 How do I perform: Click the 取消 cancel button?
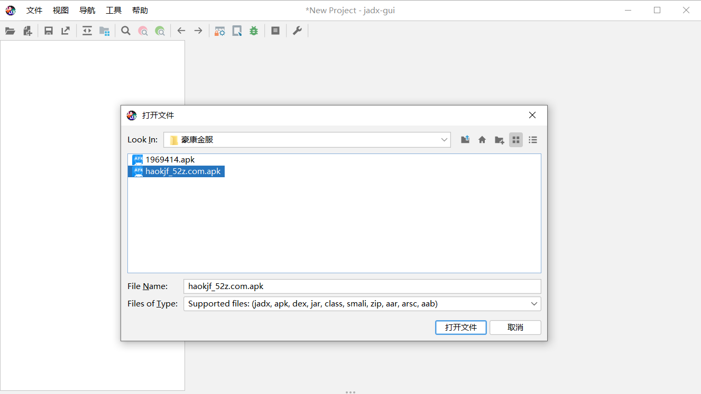tap(515, 328)
